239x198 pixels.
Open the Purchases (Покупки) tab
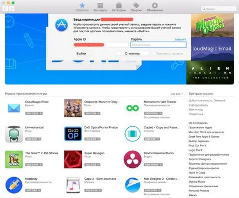136,7
